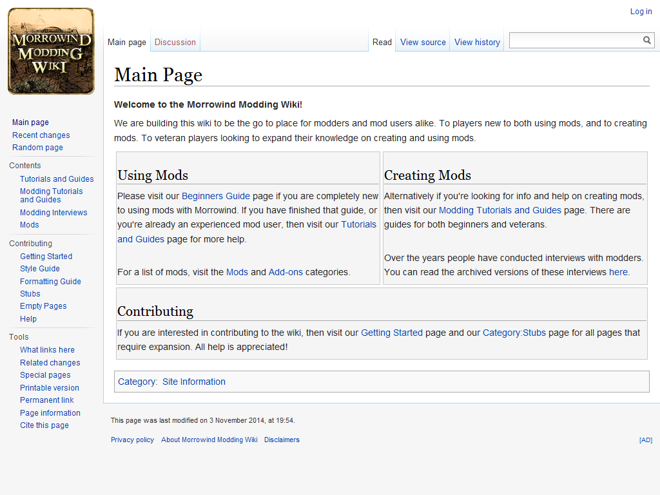Open Printable version under Tools
660x495 pixels.
click(x=50, y=388)
